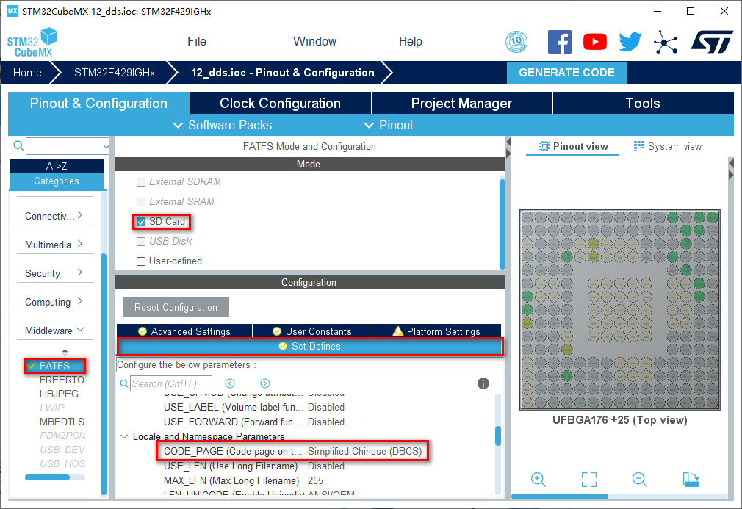Open the Pinout dropdown menu
742x509 pixels.
[x=389, y=126]
